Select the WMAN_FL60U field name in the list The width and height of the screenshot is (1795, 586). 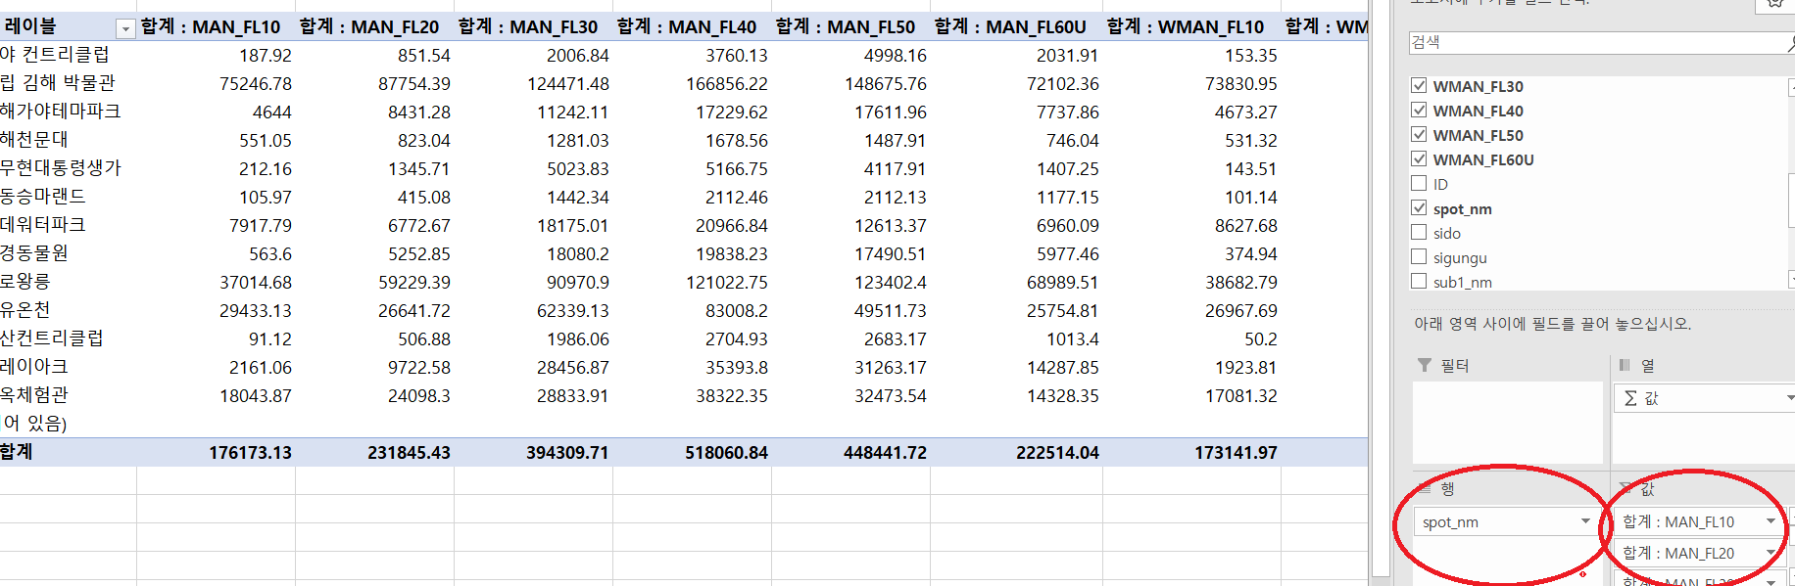1483,159
